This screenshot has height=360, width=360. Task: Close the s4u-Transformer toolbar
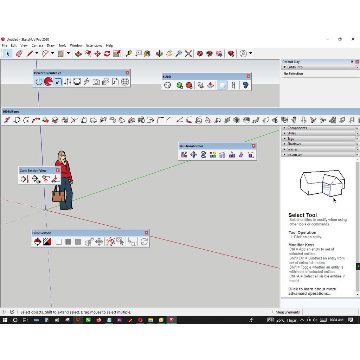253,146
